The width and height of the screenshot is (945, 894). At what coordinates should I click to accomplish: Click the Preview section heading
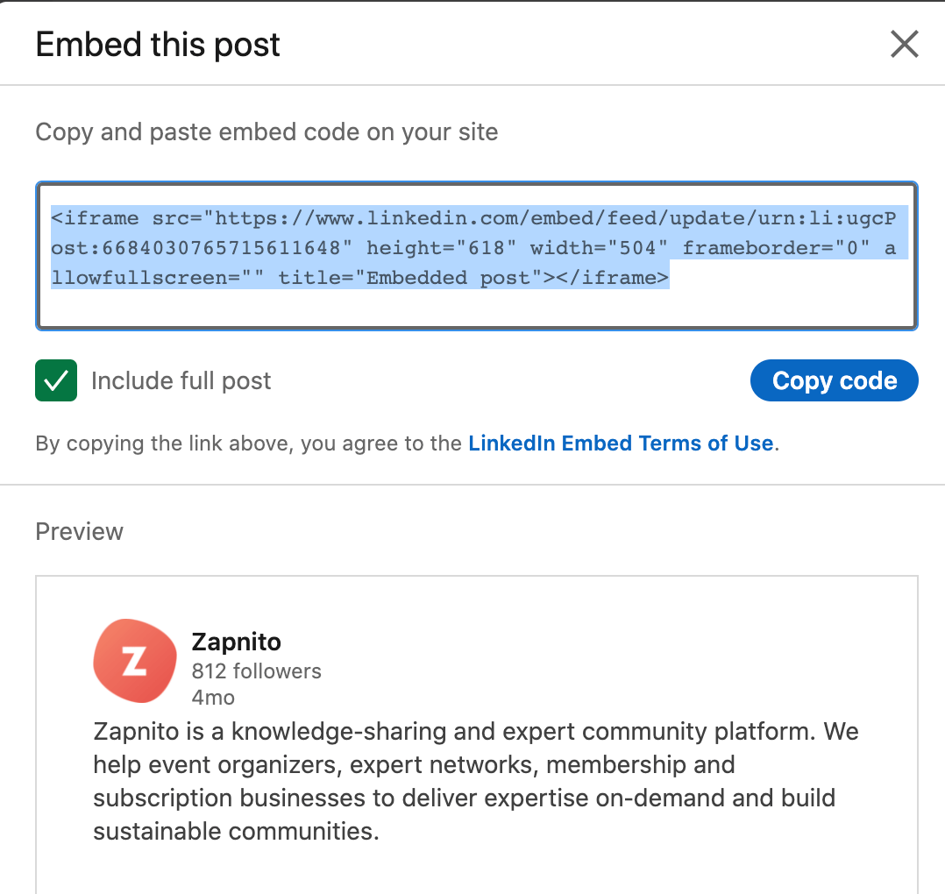pos(79,532)
